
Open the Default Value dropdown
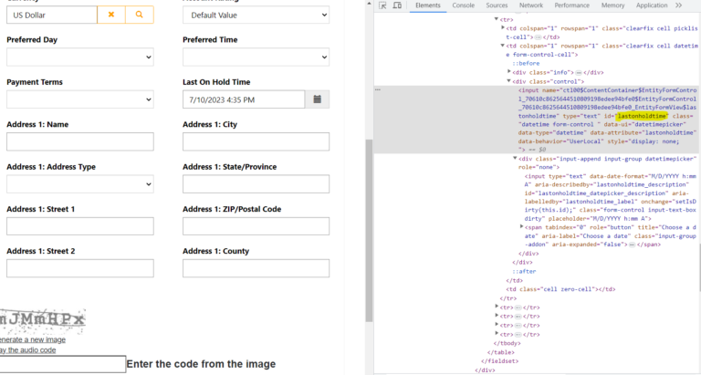pos(256,16)
